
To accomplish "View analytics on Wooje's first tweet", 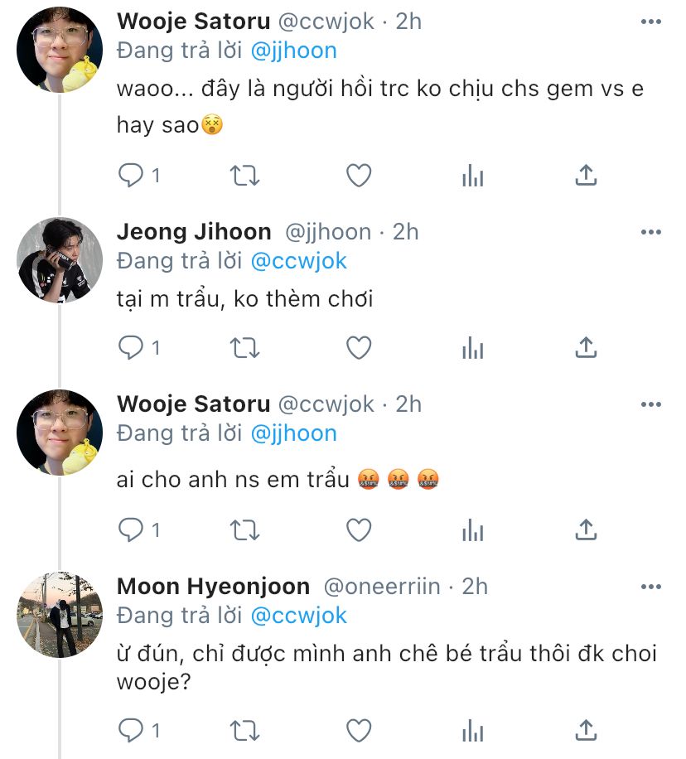I will [x=472, y=176].
